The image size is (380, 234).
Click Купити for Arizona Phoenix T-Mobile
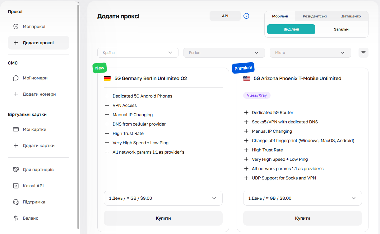click(302, 218)
